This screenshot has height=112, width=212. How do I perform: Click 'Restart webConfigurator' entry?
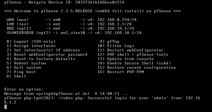[131, 50]
